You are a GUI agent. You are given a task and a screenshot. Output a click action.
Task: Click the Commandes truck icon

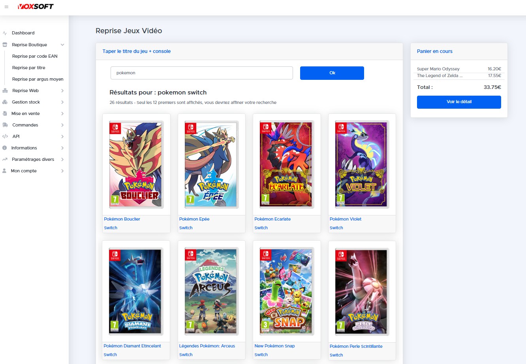5,125
